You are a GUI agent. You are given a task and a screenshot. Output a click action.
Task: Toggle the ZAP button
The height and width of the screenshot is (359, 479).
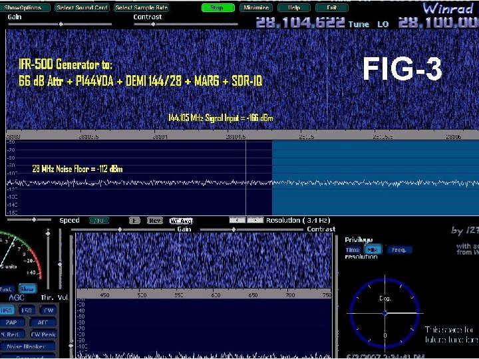(x=11, y=322)
